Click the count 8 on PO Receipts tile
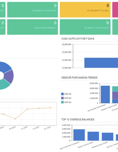 (x=108, y=6)
